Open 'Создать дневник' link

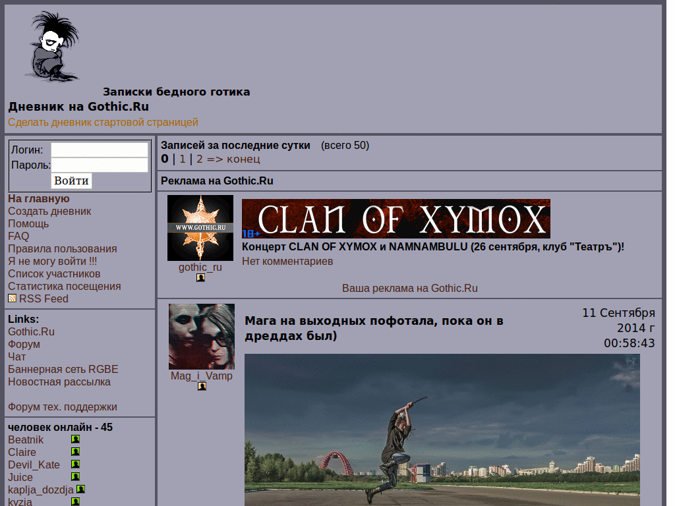(x=49, y=211)
